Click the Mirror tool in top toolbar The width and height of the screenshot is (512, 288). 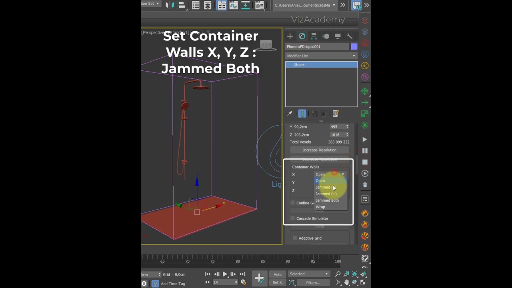(170, 5)
